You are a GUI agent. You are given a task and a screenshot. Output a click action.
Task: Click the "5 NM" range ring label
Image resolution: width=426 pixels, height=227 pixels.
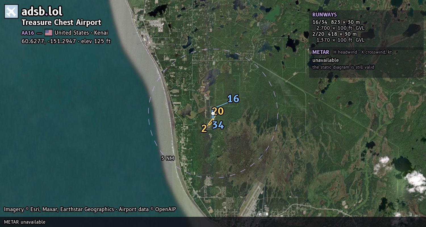168,158
